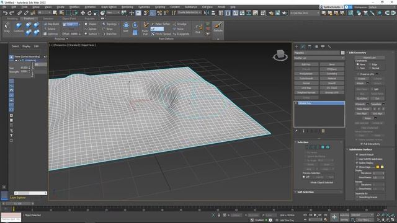Select the Rotate tool in main toolbar
Image resolution: width=397 pixels, height=223 pixels.
pyautogui.click(x=89, y=13)
